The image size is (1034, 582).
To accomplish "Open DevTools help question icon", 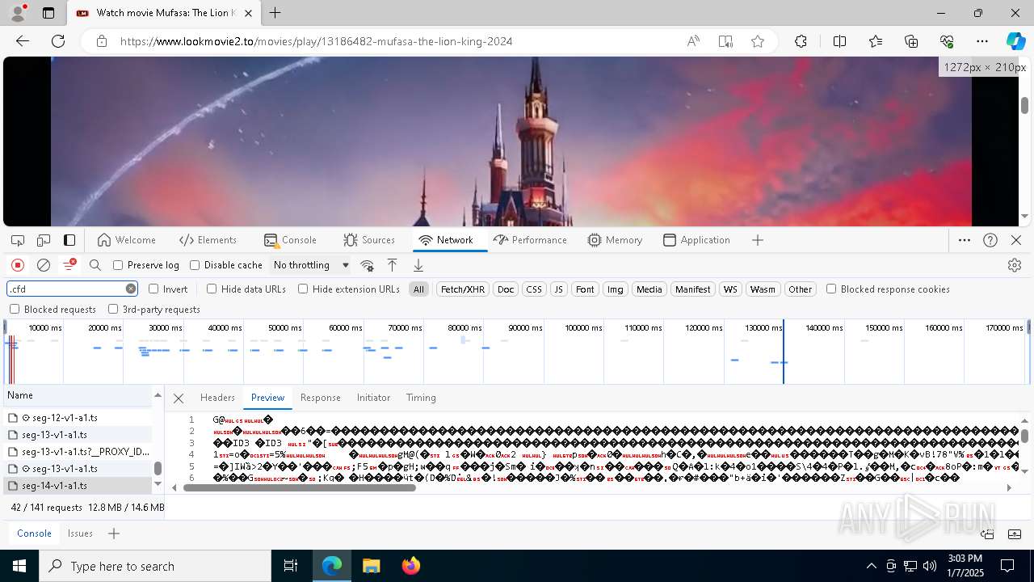I will point(990,240).
